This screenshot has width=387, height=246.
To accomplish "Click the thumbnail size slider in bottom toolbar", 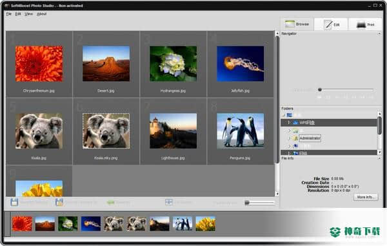I will (x=260, y=203).
